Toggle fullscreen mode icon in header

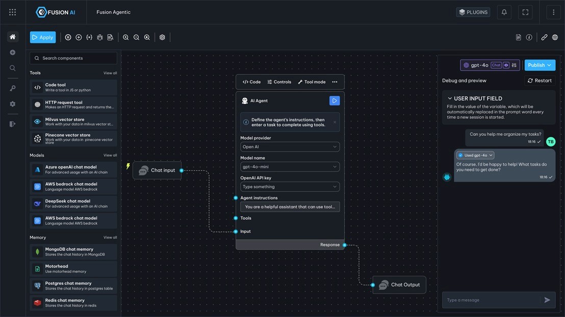tap(525, 12)
